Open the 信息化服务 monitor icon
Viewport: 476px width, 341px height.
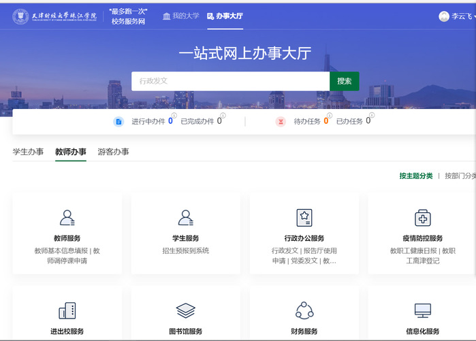[422, 311]
